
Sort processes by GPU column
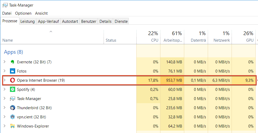tap(244, 37)
